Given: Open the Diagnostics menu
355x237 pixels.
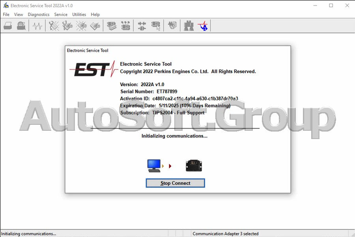Looking at the screenshot, I should click(x=38, y=14).
